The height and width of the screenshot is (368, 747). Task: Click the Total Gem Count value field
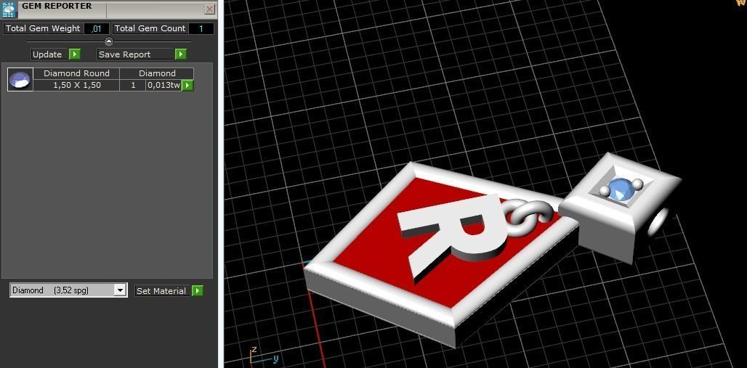201,28
